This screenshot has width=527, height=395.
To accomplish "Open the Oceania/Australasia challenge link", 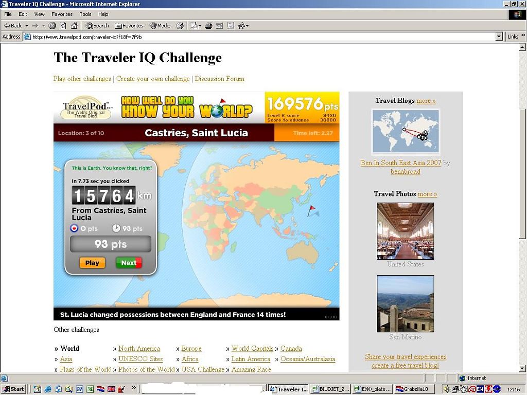I will pyautogui.click(x=308, y=359).
